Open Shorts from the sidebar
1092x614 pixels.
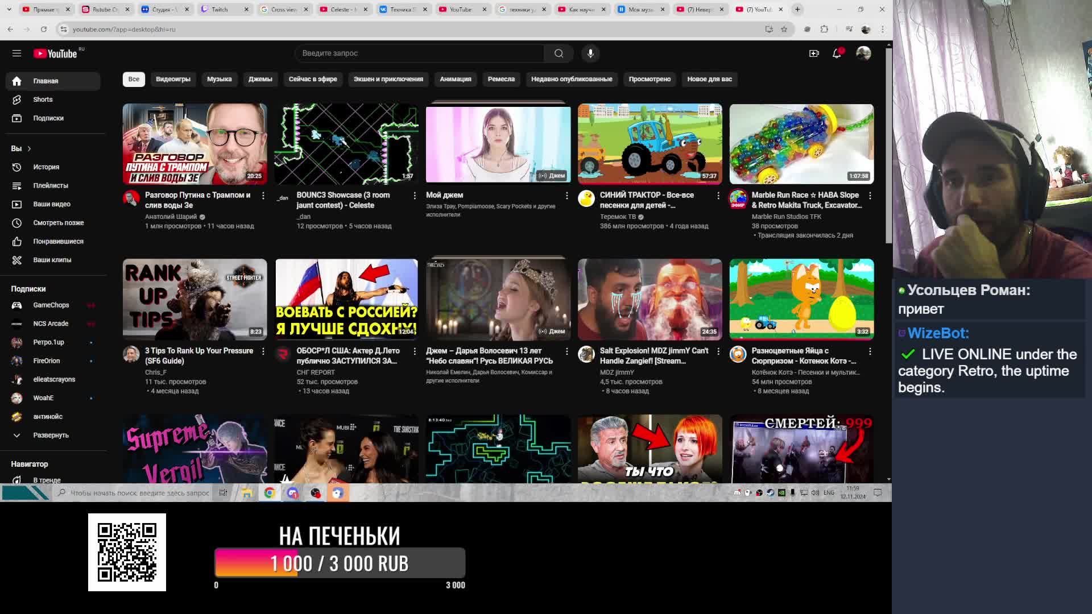[x=43, y=99]
